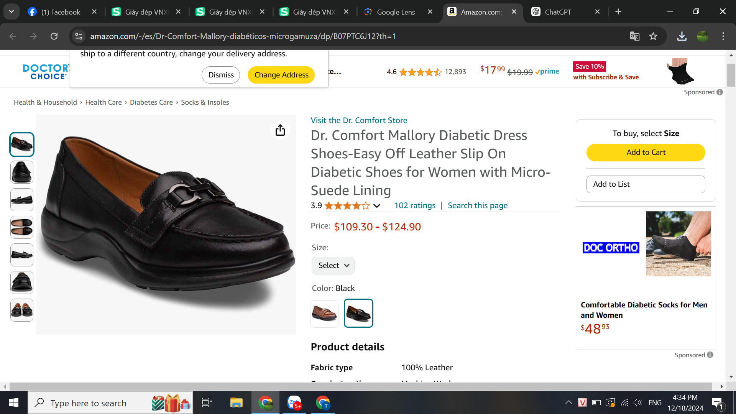Open the tab search dropdown arrow
The width and height of the screenshot is (736, 414).
point(11,11)
